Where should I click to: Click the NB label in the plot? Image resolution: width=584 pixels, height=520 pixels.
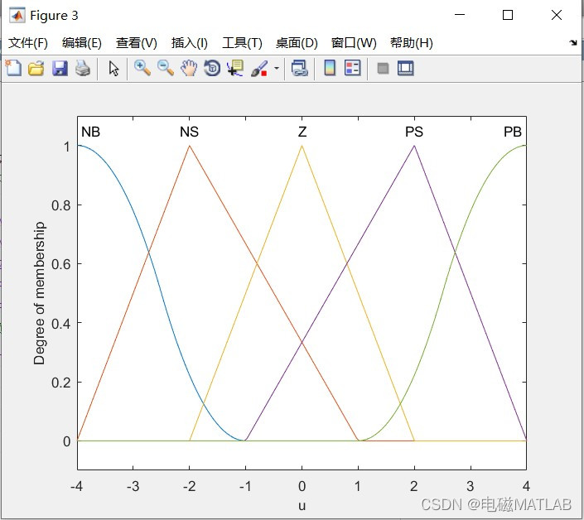tap(90, 132)
